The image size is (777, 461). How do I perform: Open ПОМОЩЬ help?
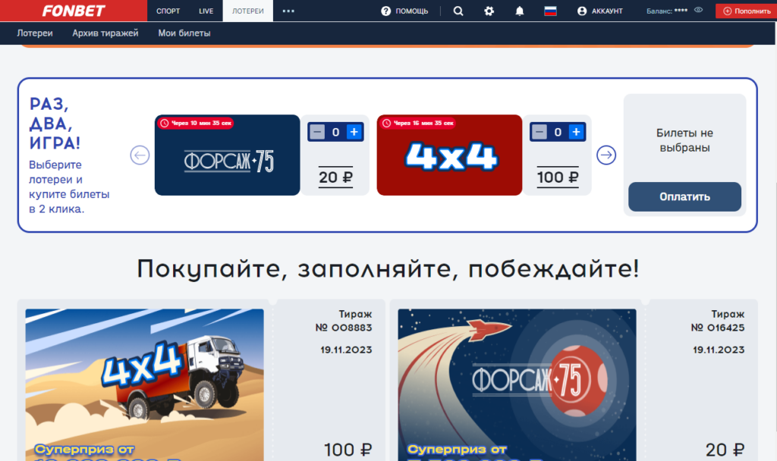pyautogui.click(x=404, y=11)
